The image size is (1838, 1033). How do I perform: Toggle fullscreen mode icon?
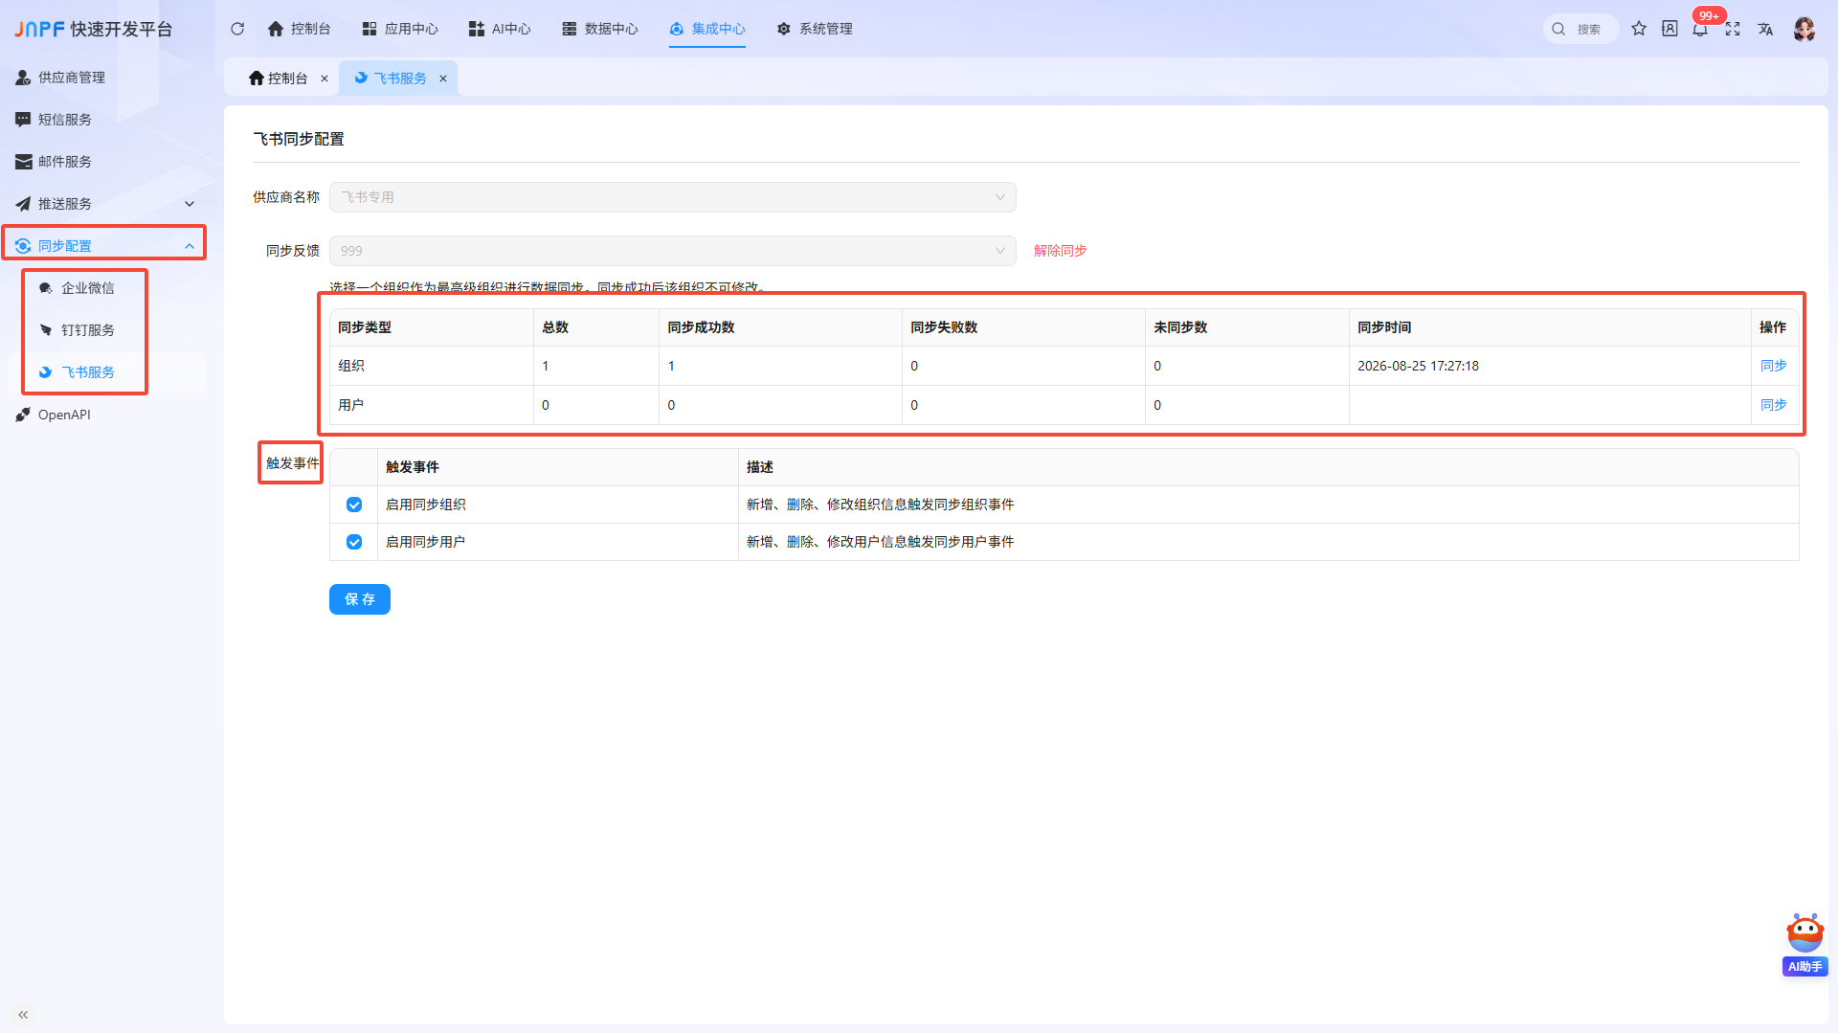click(1733, 29)
